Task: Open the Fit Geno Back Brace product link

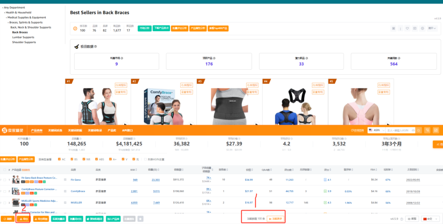Action: click(x=39, y=178)
